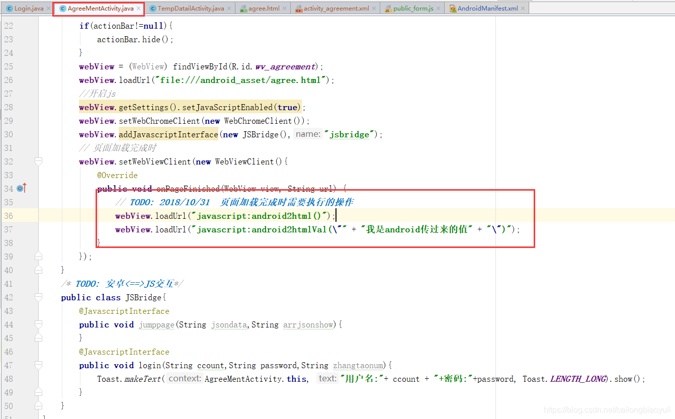
Task: Click the fold end marker on line 45
Action: pos(39,338)
